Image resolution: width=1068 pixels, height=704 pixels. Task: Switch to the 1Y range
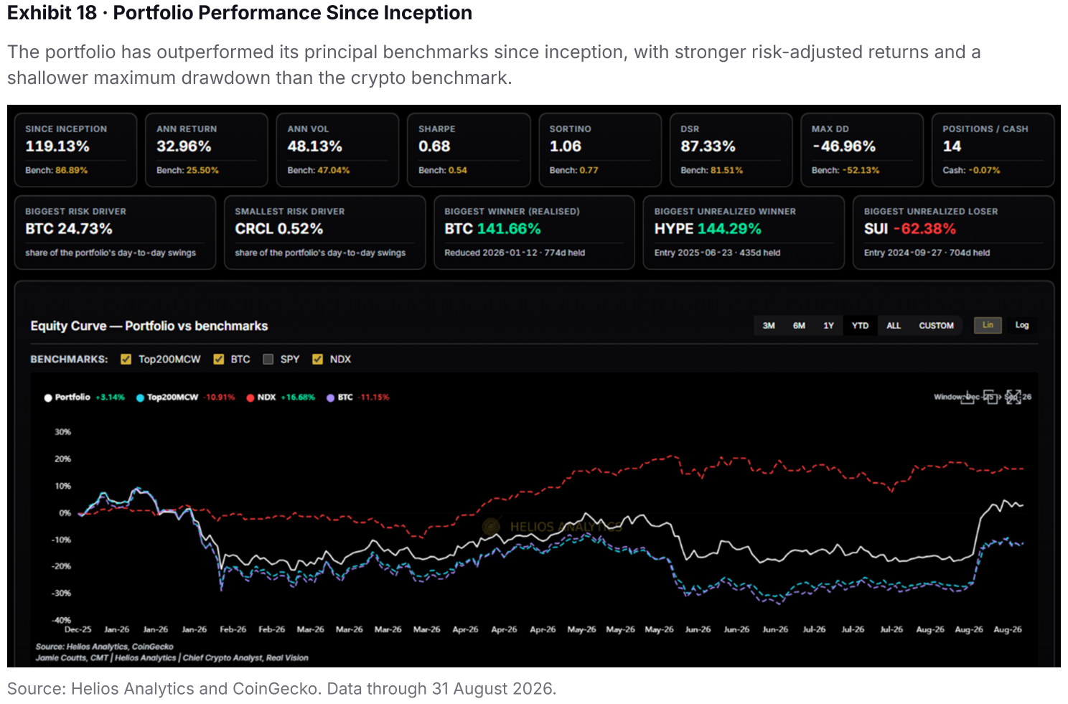tap(828, 326)
